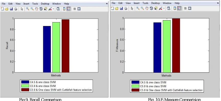Click Open File icon in Recall window
The height and width of the screenshot is (101, 221).
click(x=7, y=9)
